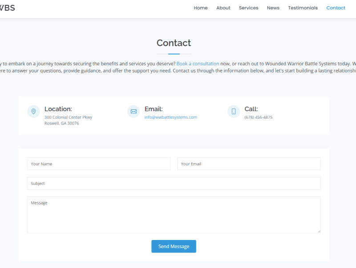Navigate to the News section
The image size is (356, 268).
click(x=273, y=8)
